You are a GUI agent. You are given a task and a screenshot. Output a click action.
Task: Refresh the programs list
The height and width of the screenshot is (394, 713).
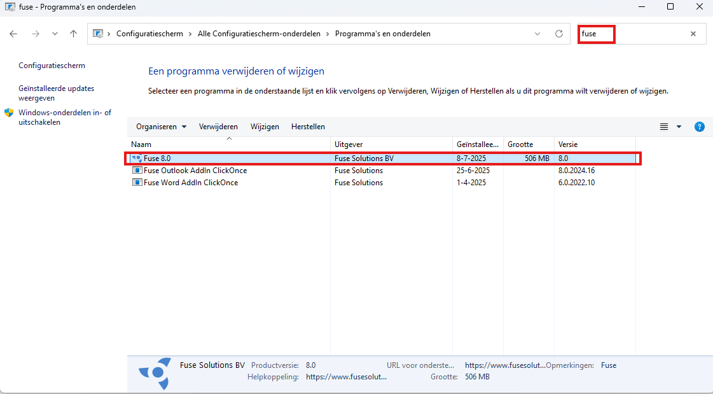pos(559,34)
